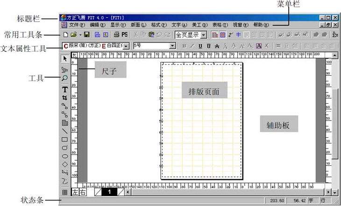
Task: Pick the straight line drawing tool
Action: tap(65, 131)
